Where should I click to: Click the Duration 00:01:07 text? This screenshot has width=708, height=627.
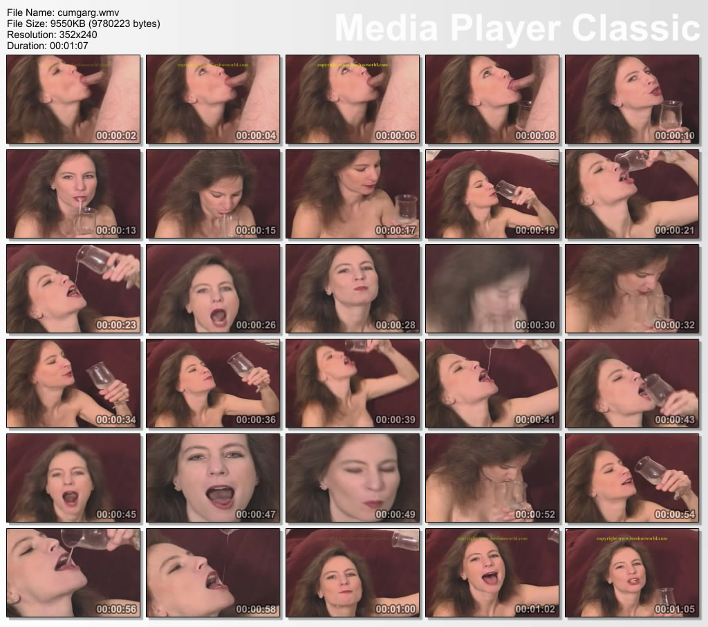[48, 46]
